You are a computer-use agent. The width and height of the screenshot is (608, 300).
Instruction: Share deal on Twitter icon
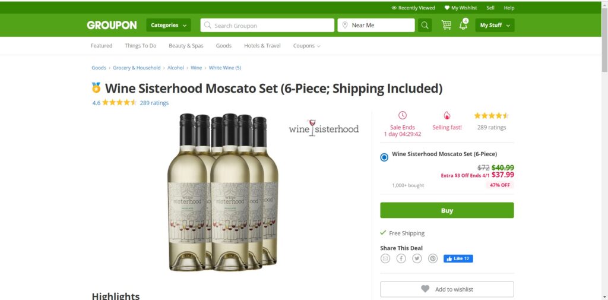[x=417, y=258]
